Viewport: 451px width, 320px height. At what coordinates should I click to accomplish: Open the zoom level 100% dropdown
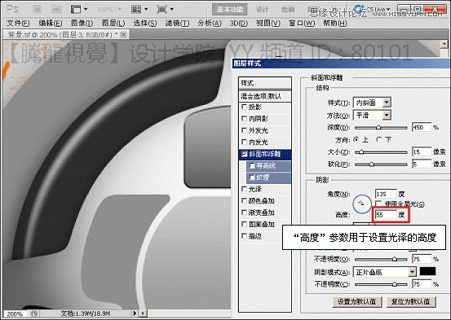pos(108,10)
